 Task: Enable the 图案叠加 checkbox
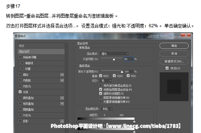(x=20, y=109)
